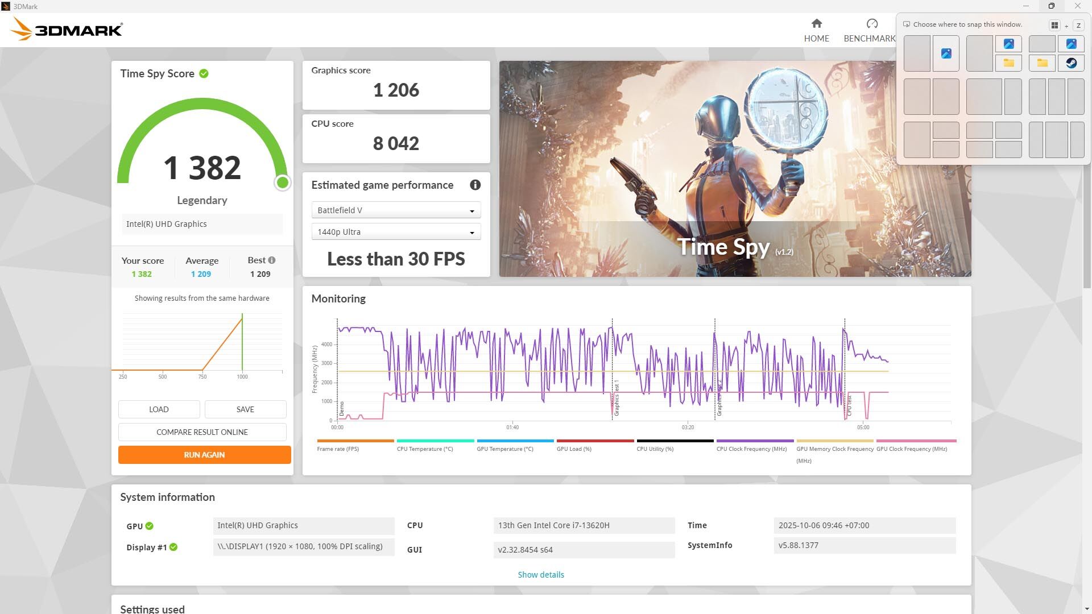
Task: Click the verification badge next to GPU entry
Action: point(148,526)
